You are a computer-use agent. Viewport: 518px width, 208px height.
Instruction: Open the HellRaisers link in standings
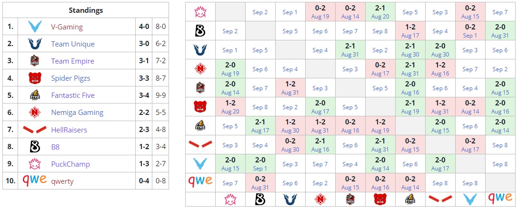click(x=69, y=130)
